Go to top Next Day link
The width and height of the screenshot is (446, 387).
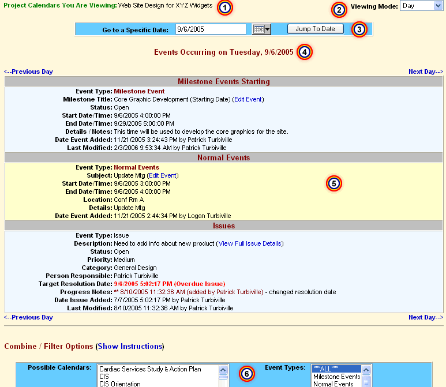[426, 72]
